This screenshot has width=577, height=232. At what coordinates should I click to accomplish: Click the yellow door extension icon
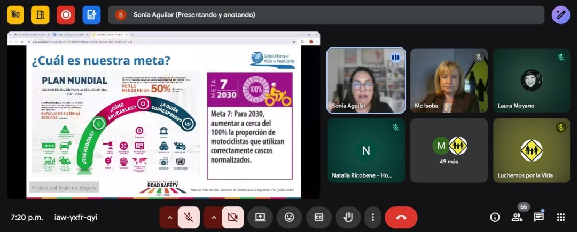40,15
